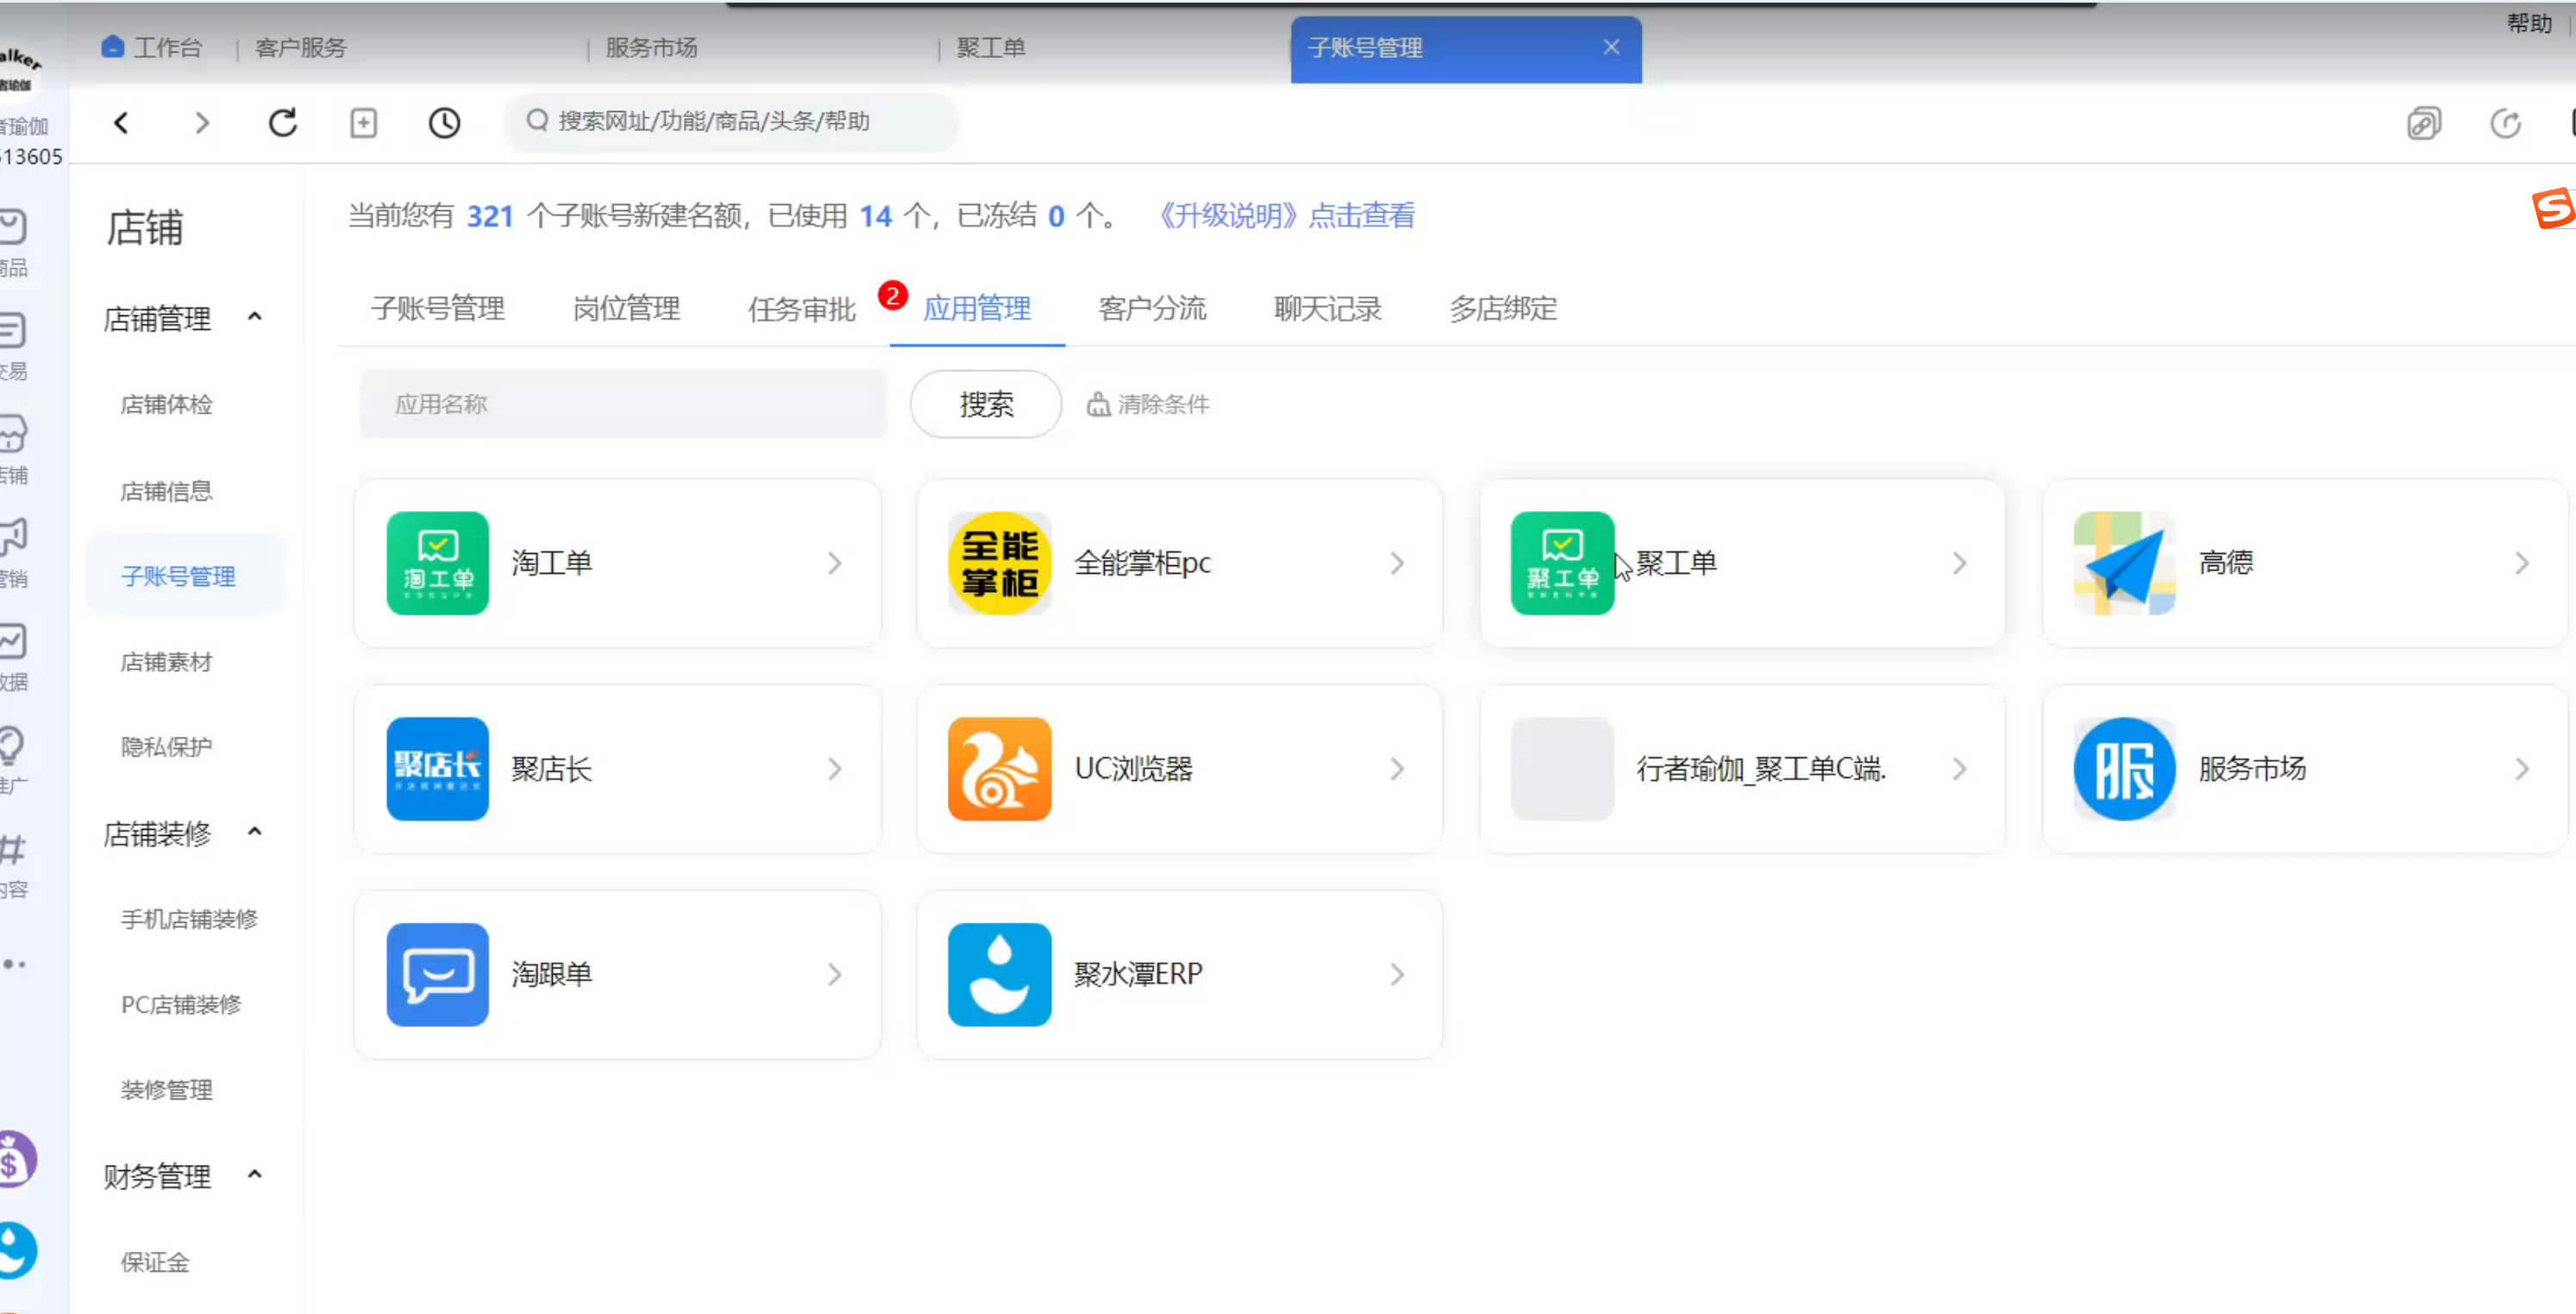Expand the 聚店长 card arrow
Viewport: 2576px width, 1314px height.
click(835, 769)
